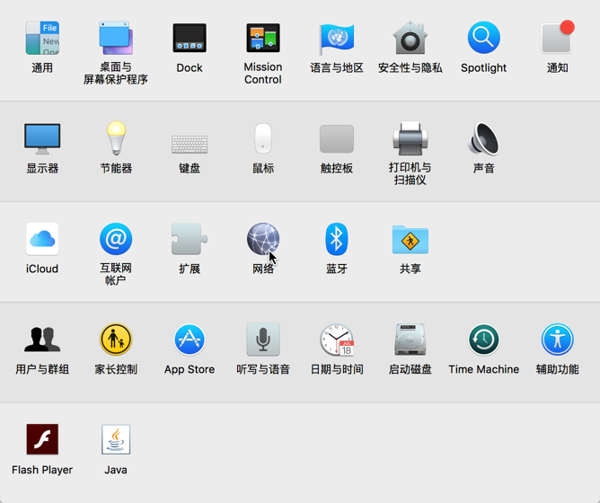Open 启动磁盘 (Startup Disk) icon
Viewport: 600px width, 503px height.
pos(410,340)
